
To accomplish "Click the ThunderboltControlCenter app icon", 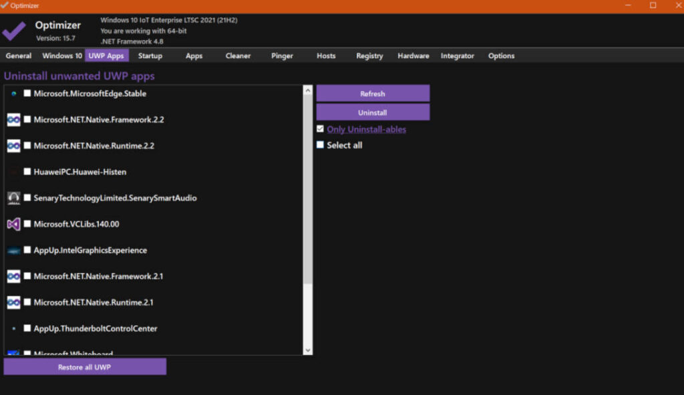I will pos(14,328).
